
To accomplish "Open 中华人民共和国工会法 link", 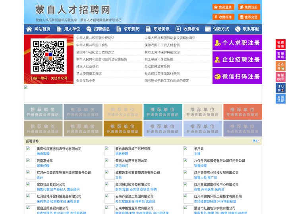I will [x=92, y=45].
